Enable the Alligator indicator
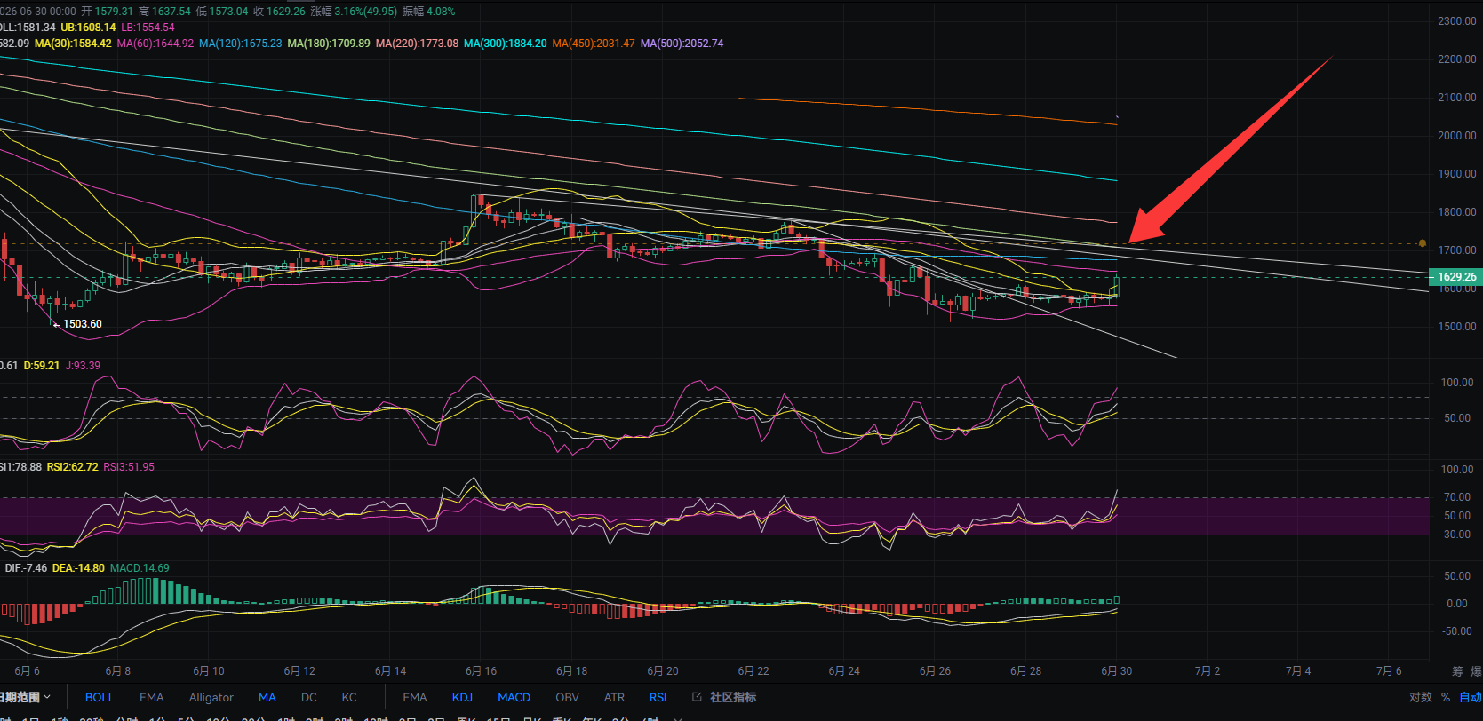 pos(211,697)
